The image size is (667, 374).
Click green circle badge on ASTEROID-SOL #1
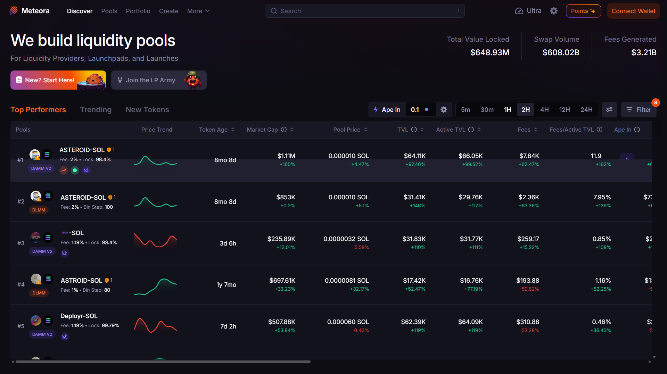(x=75, y=170)
